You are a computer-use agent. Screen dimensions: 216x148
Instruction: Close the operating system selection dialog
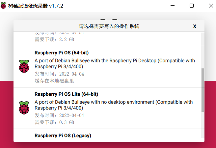195,26
